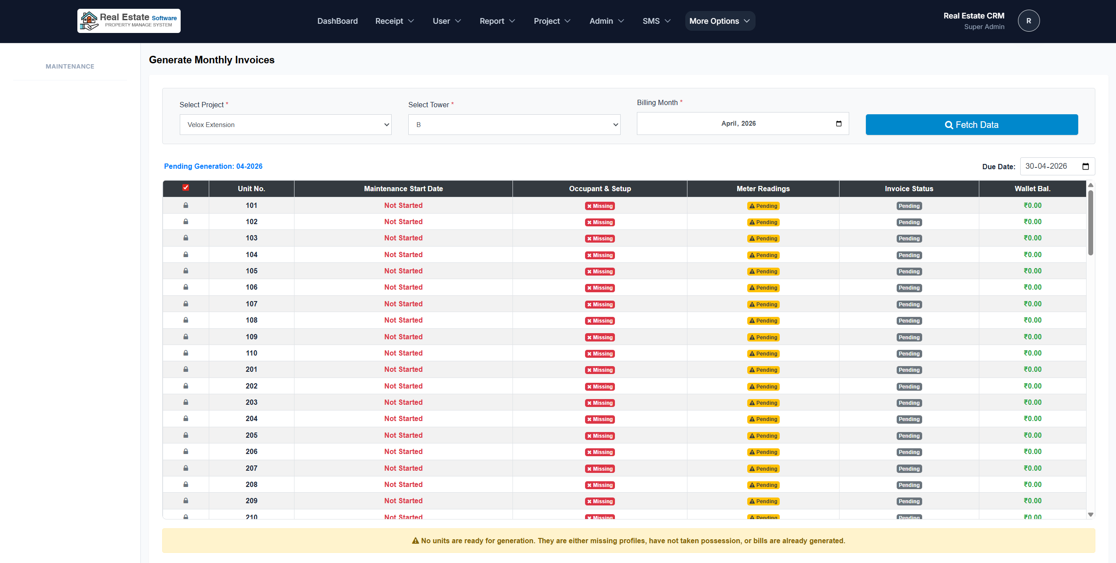This screenshot has width=1116, height=563.
Task: Open the user avatar R profile
Action: click(1029, 21)
